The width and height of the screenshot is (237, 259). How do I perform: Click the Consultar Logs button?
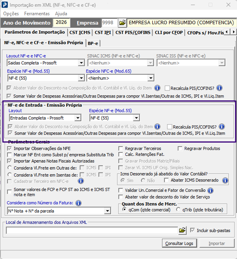click(179, 243)
